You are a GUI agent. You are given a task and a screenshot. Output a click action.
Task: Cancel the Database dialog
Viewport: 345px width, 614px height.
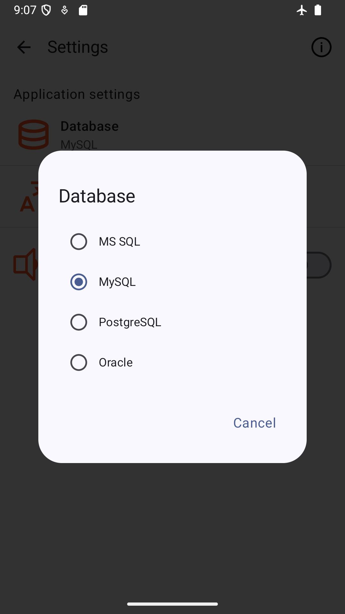click(x=255, y=423)
